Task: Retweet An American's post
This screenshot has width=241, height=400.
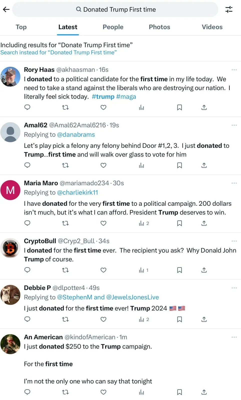Action: click(65, 392)
